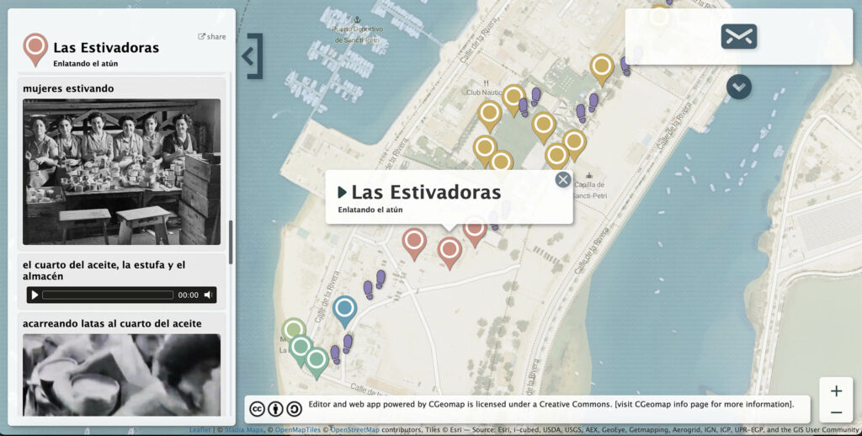This screenshot has height=436, width=862.
Task: Mute the audio player volume
Action: coord(208,295)
